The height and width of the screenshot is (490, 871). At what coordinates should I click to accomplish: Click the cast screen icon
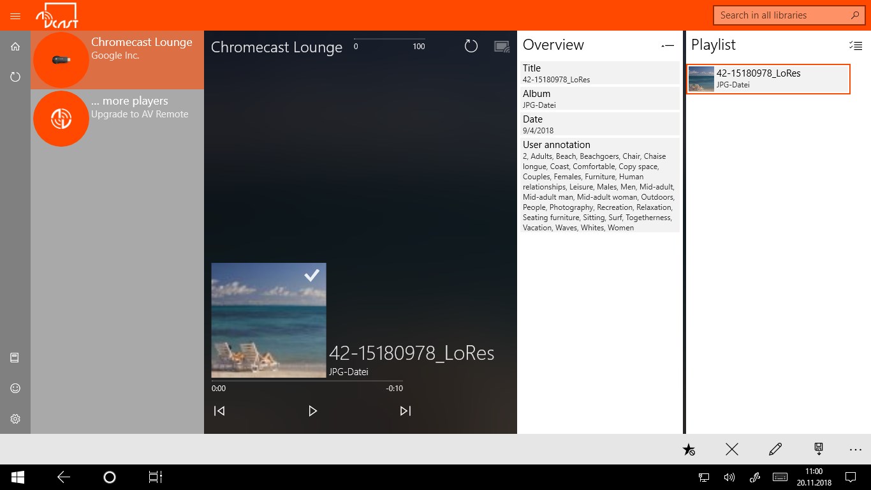(502, 47)
